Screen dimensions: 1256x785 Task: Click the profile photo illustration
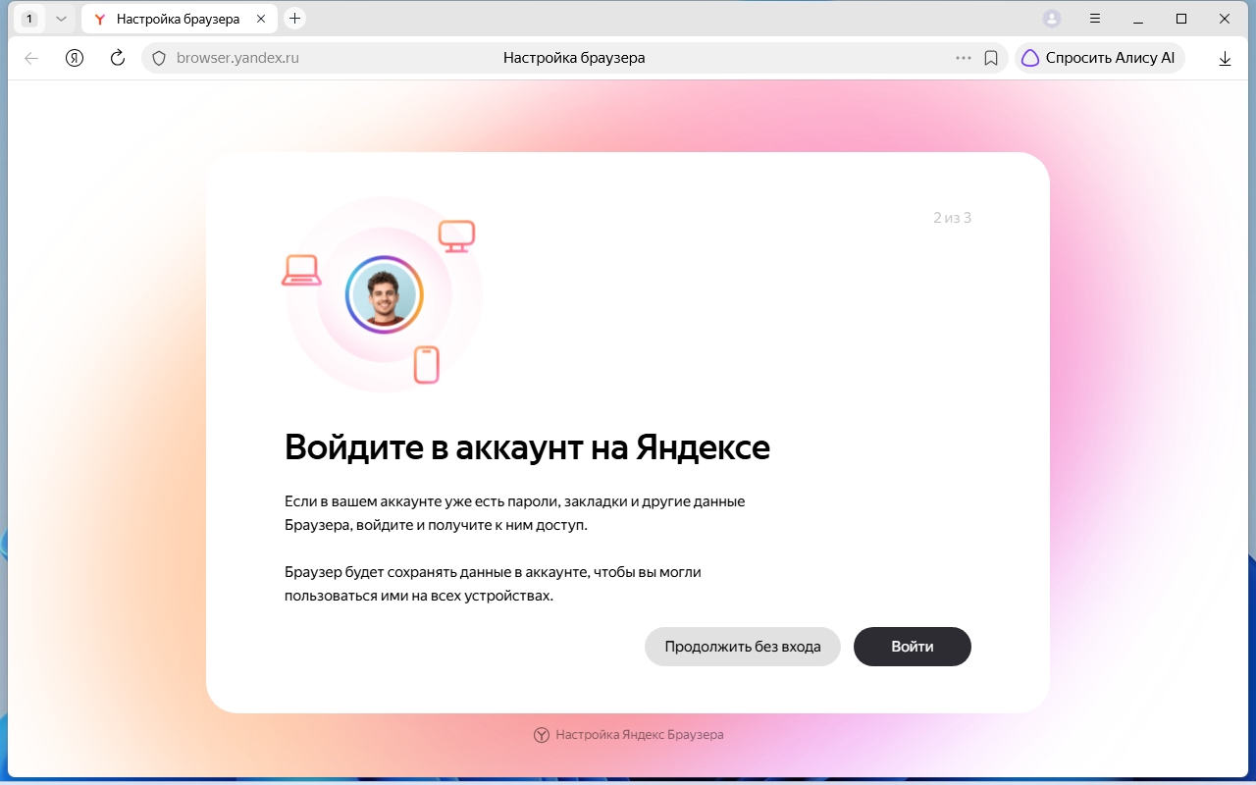coord(385,294)
